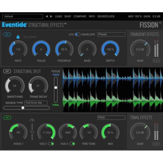
Task: Click the Tonal Effects Solo button
Action: [156, 144]
